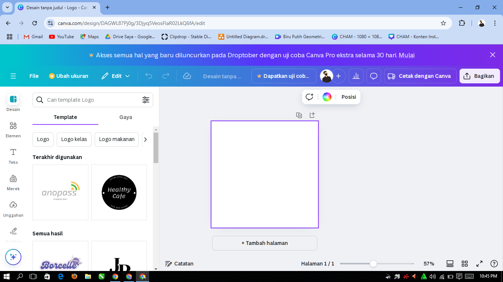Expand the Chrome tab search dropdown
The image size is (503, 282).
[7, 7]
